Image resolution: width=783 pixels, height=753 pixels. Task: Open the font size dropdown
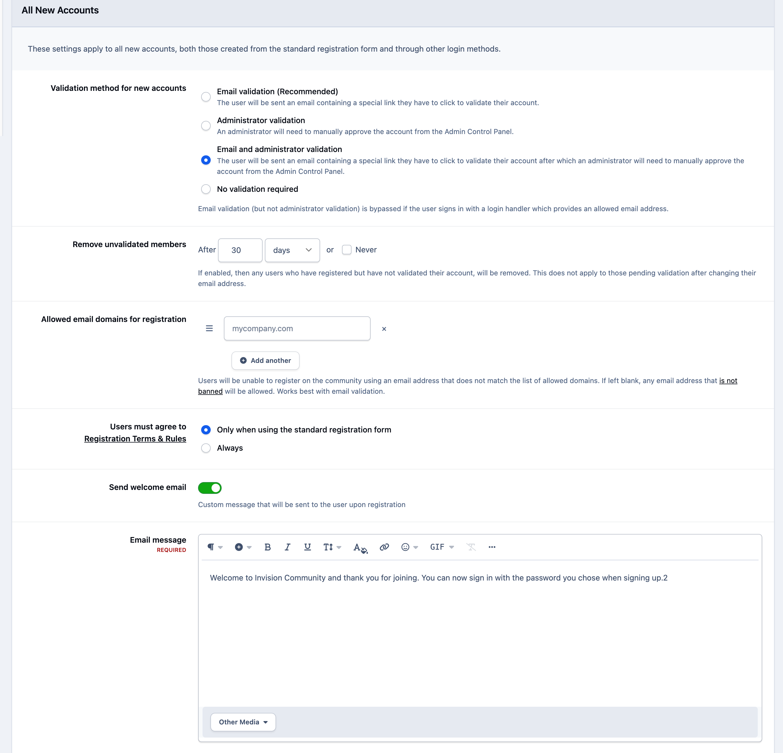(332, 547)
